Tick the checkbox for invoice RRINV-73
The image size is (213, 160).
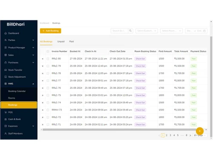click(48, 110)
